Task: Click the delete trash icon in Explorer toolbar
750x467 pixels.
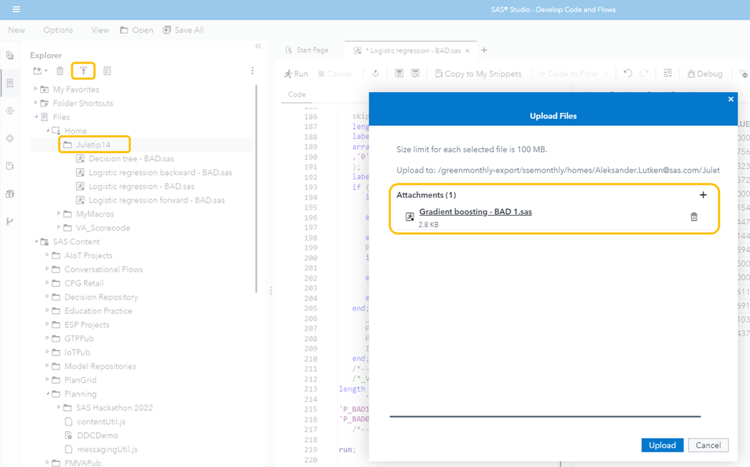Action: (x=60, y=71)
